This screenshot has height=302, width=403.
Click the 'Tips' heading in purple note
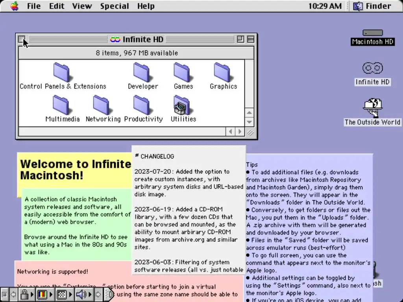(252, 165)
